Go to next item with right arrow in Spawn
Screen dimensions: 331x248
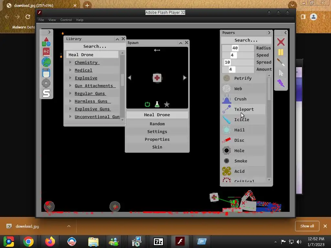coord(185,77)
